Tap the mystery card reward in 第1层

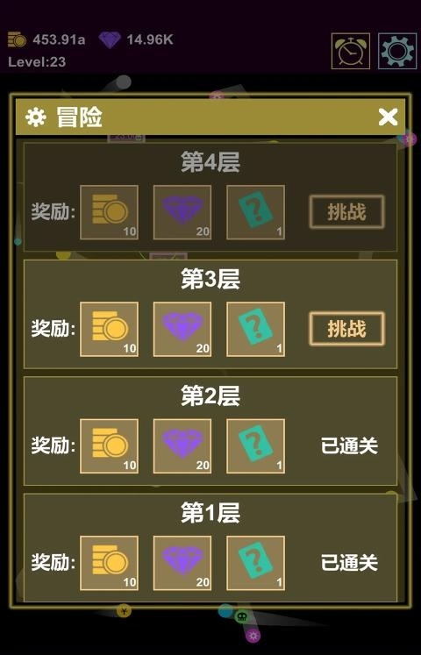pyautogui.click(x=255, y=563)
